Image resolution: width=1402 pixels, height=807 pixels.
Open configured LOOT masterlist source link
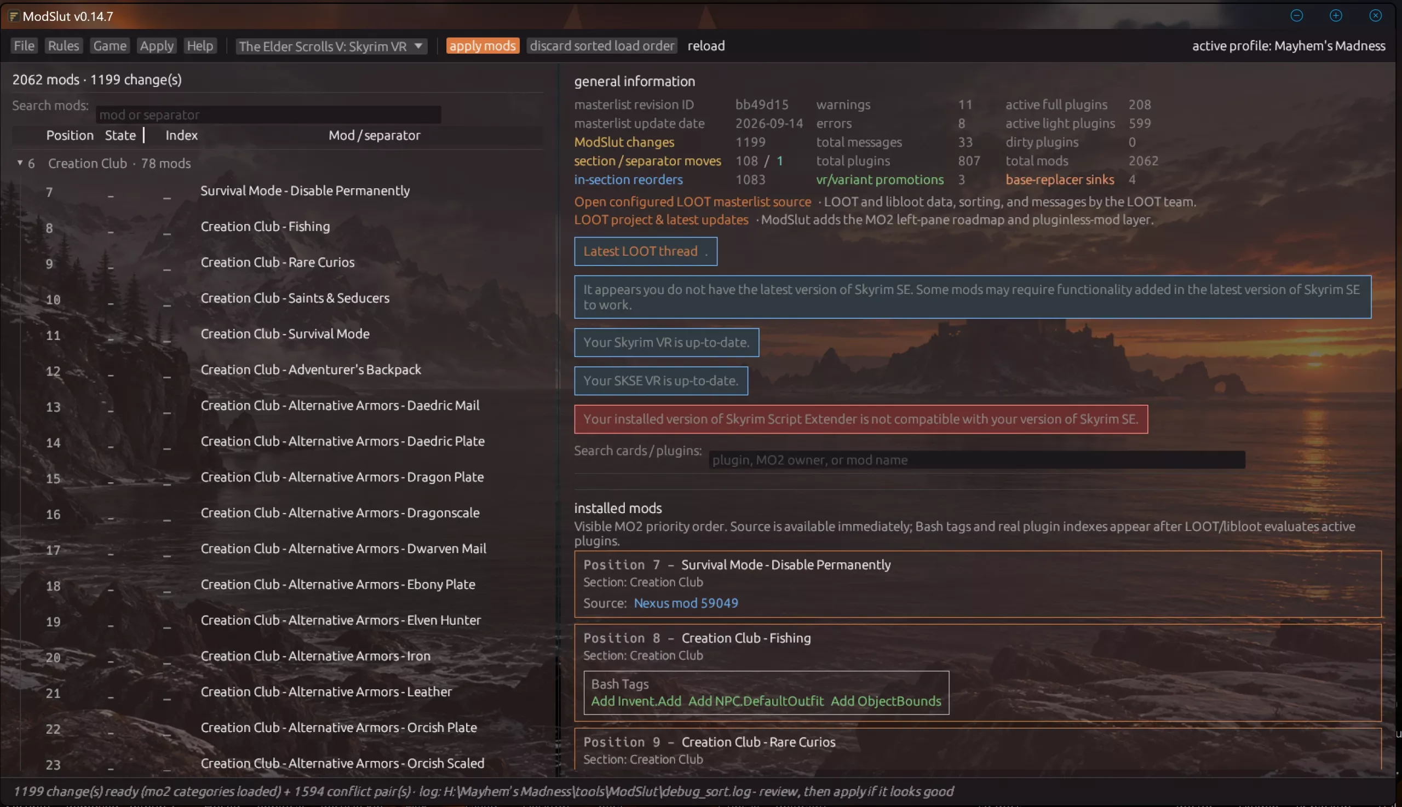click(x=692, y=201)
